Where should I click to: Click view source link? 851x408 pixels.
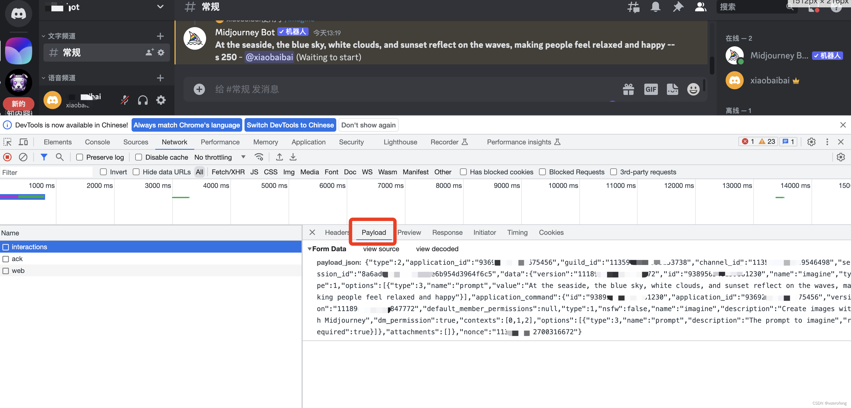click(x=381, y=249)
